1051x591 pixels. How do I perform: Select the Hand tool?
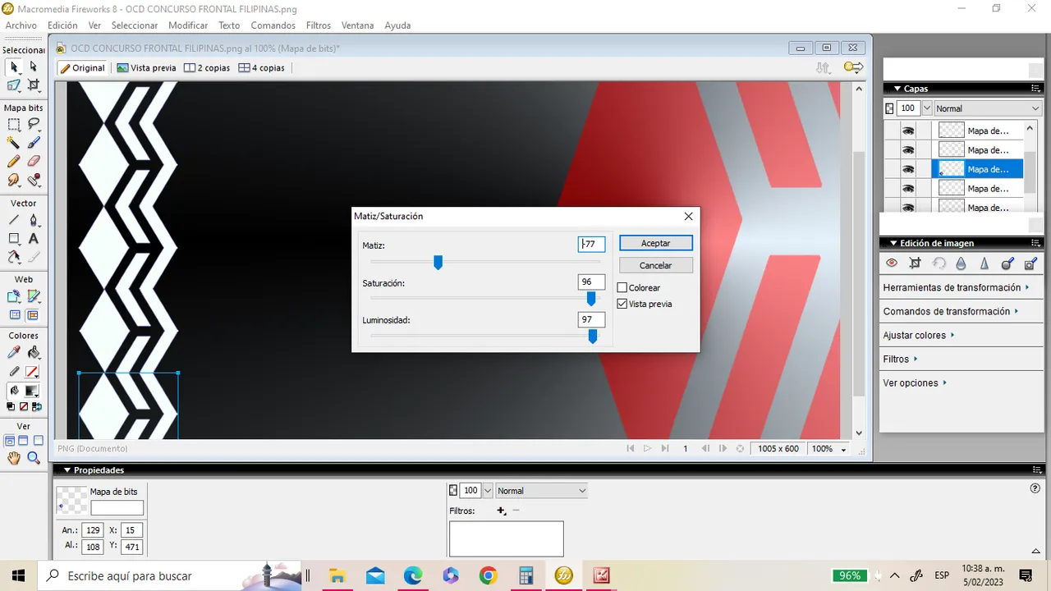click(14, 459)
